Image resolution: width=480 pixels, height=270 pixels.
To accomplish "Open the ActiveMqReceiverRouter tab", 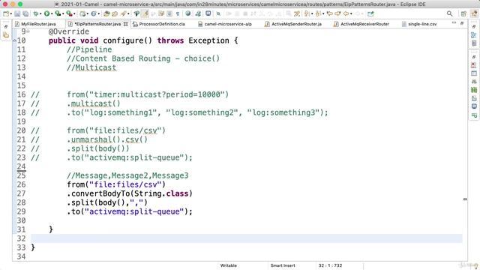I will [361, 24].
